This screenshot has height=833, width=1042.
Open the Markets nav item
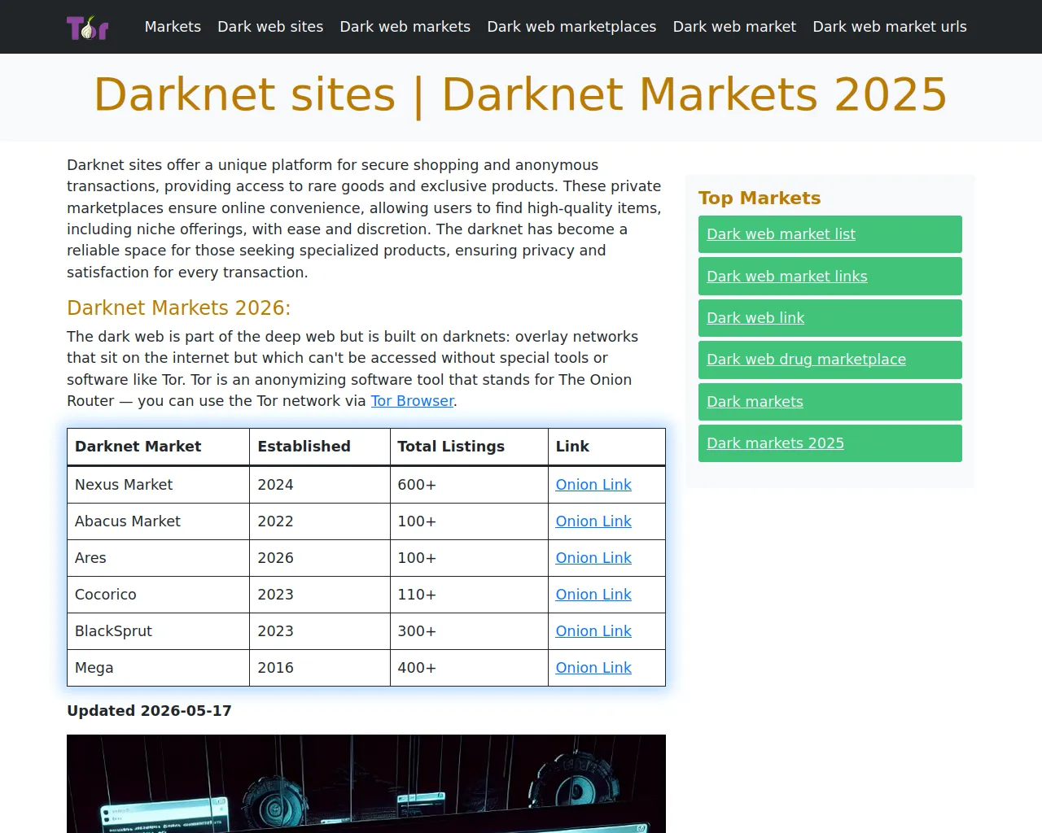tap(173, 27)
